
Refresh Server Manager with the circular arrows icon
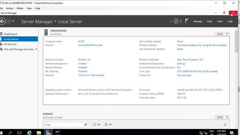[x=176, y=21]
